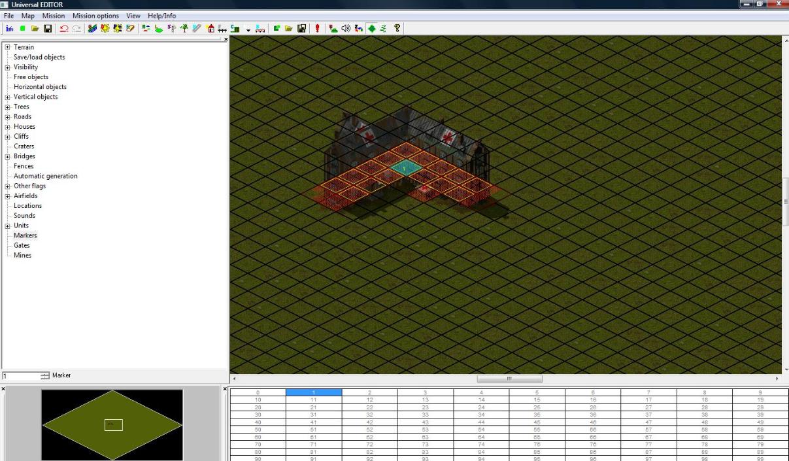Select the R yellow flower tool icon

tap(105, 28)
